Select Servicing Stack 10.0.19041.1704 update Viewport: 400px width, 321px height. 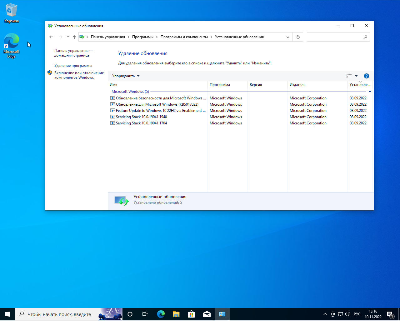click(x=241, y=123)
